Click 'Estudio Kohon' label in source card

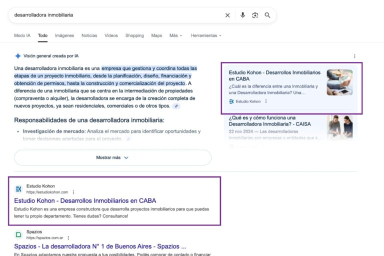[248, 101]
